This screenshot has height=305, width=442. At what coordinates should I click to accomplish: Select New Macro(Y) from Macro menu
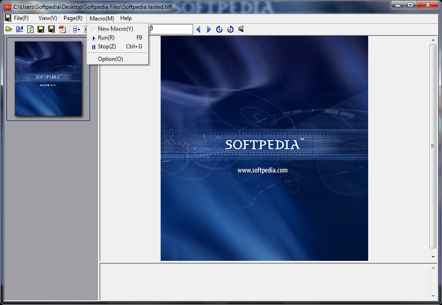click(116, 29)
